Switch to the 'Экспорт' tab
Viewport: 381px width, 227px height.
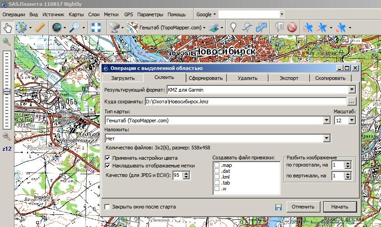point(288,78)
